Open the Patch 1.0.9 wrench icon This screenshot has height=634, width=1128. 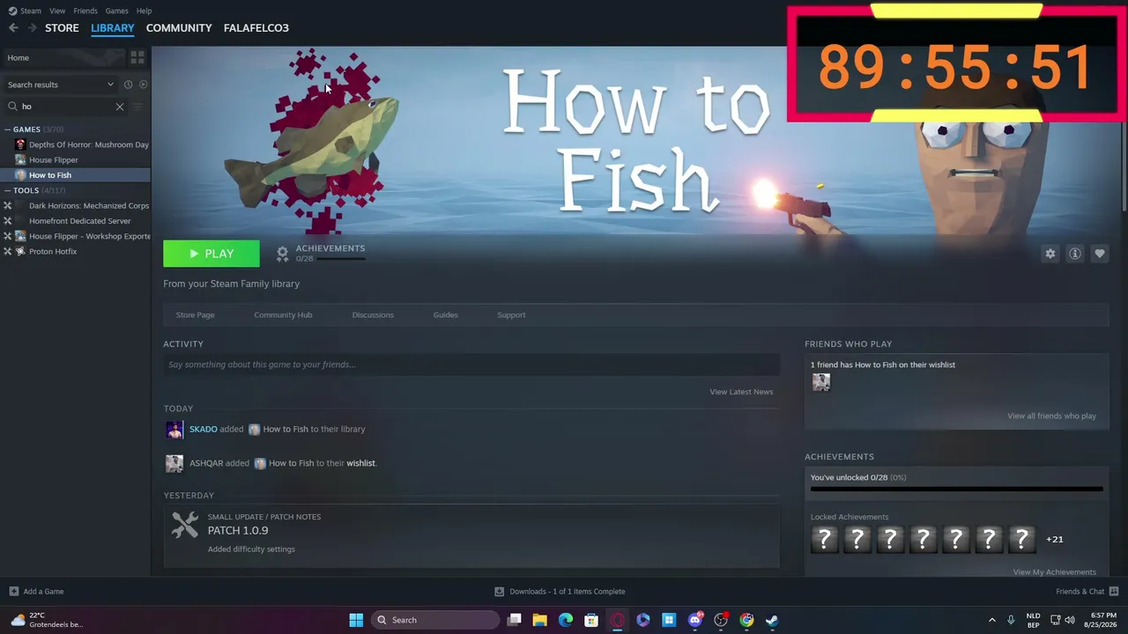[185, 525]
